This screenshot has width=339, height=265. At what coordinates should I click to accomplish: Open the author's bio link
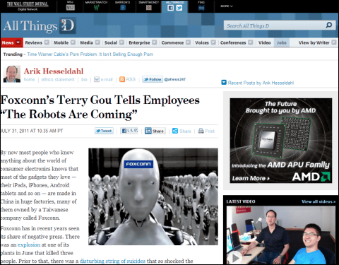pos(84,79)
